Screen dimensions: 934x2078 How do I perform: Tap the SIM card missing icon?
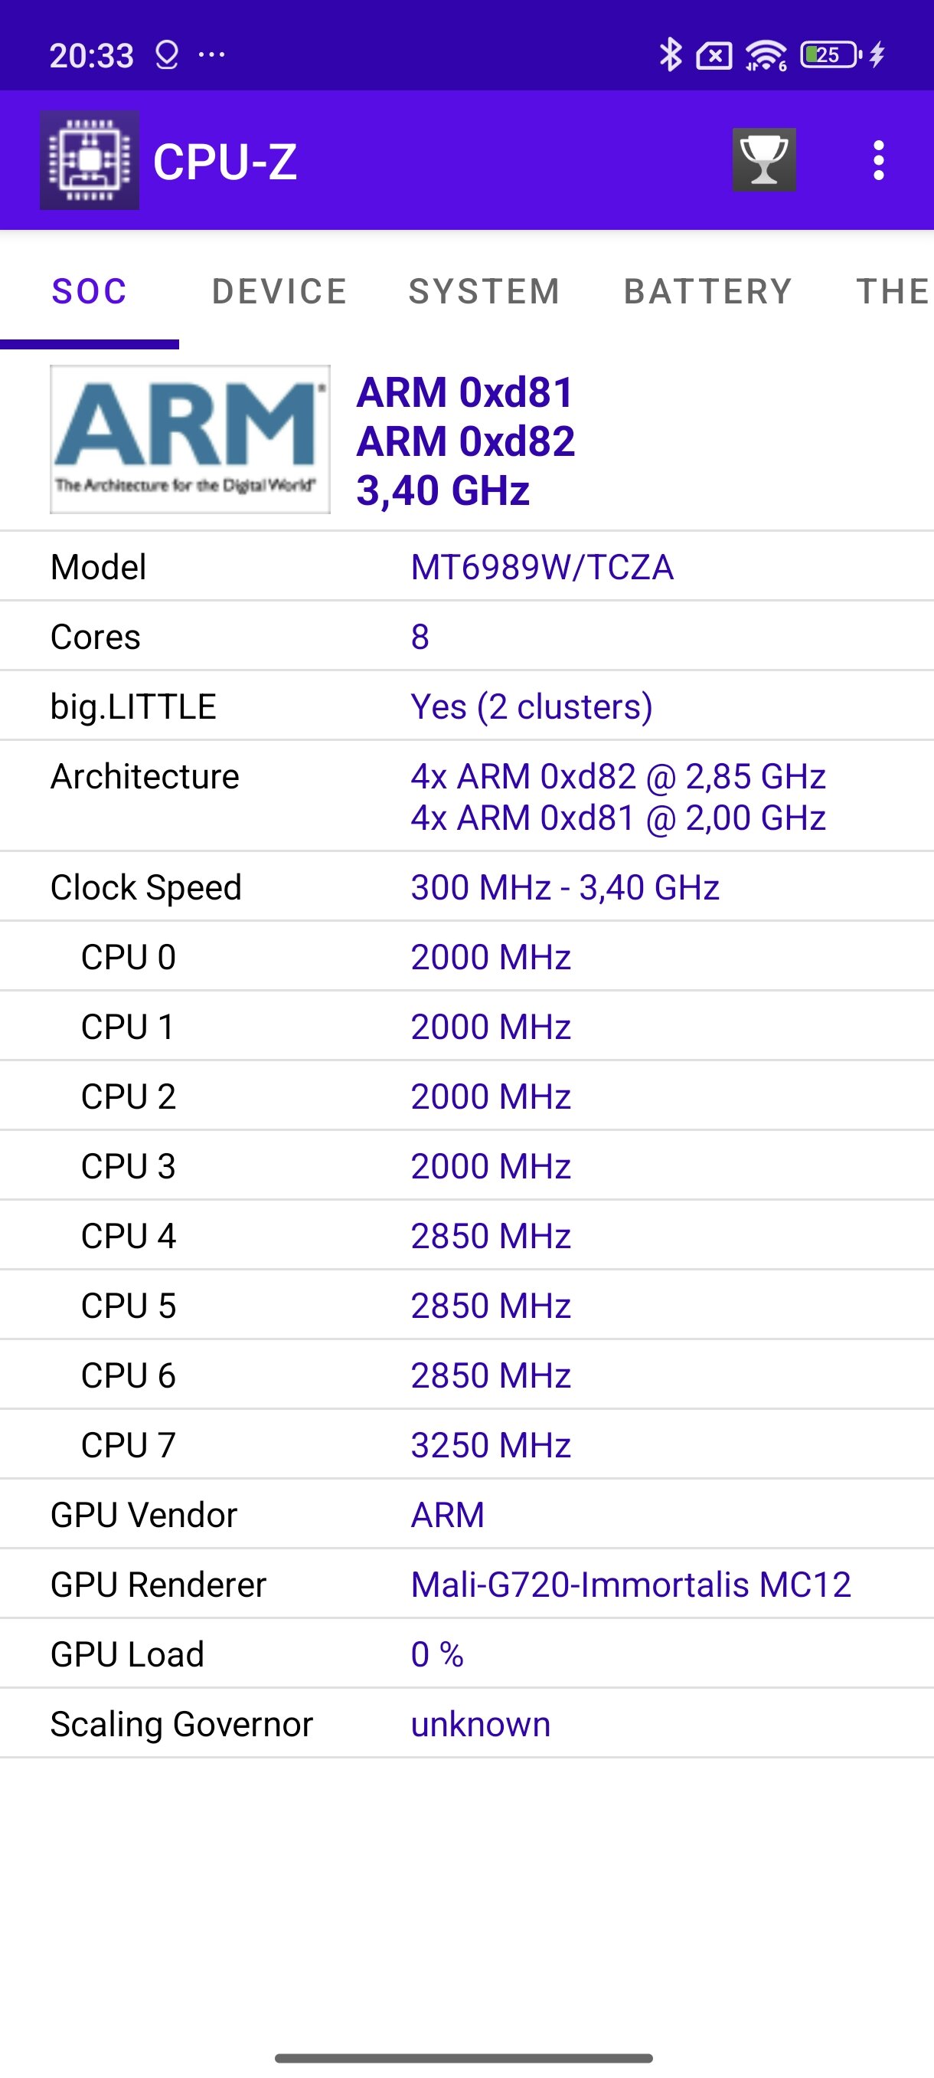(x=714, y=56)
